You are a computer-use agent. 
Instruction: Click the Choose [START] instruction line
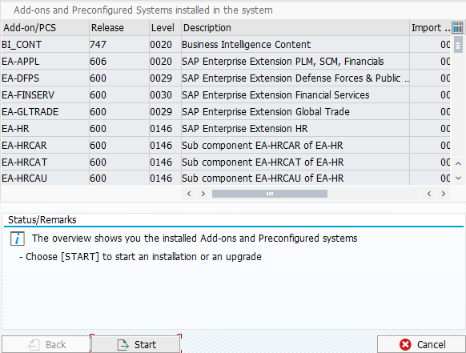coord(141,257)
